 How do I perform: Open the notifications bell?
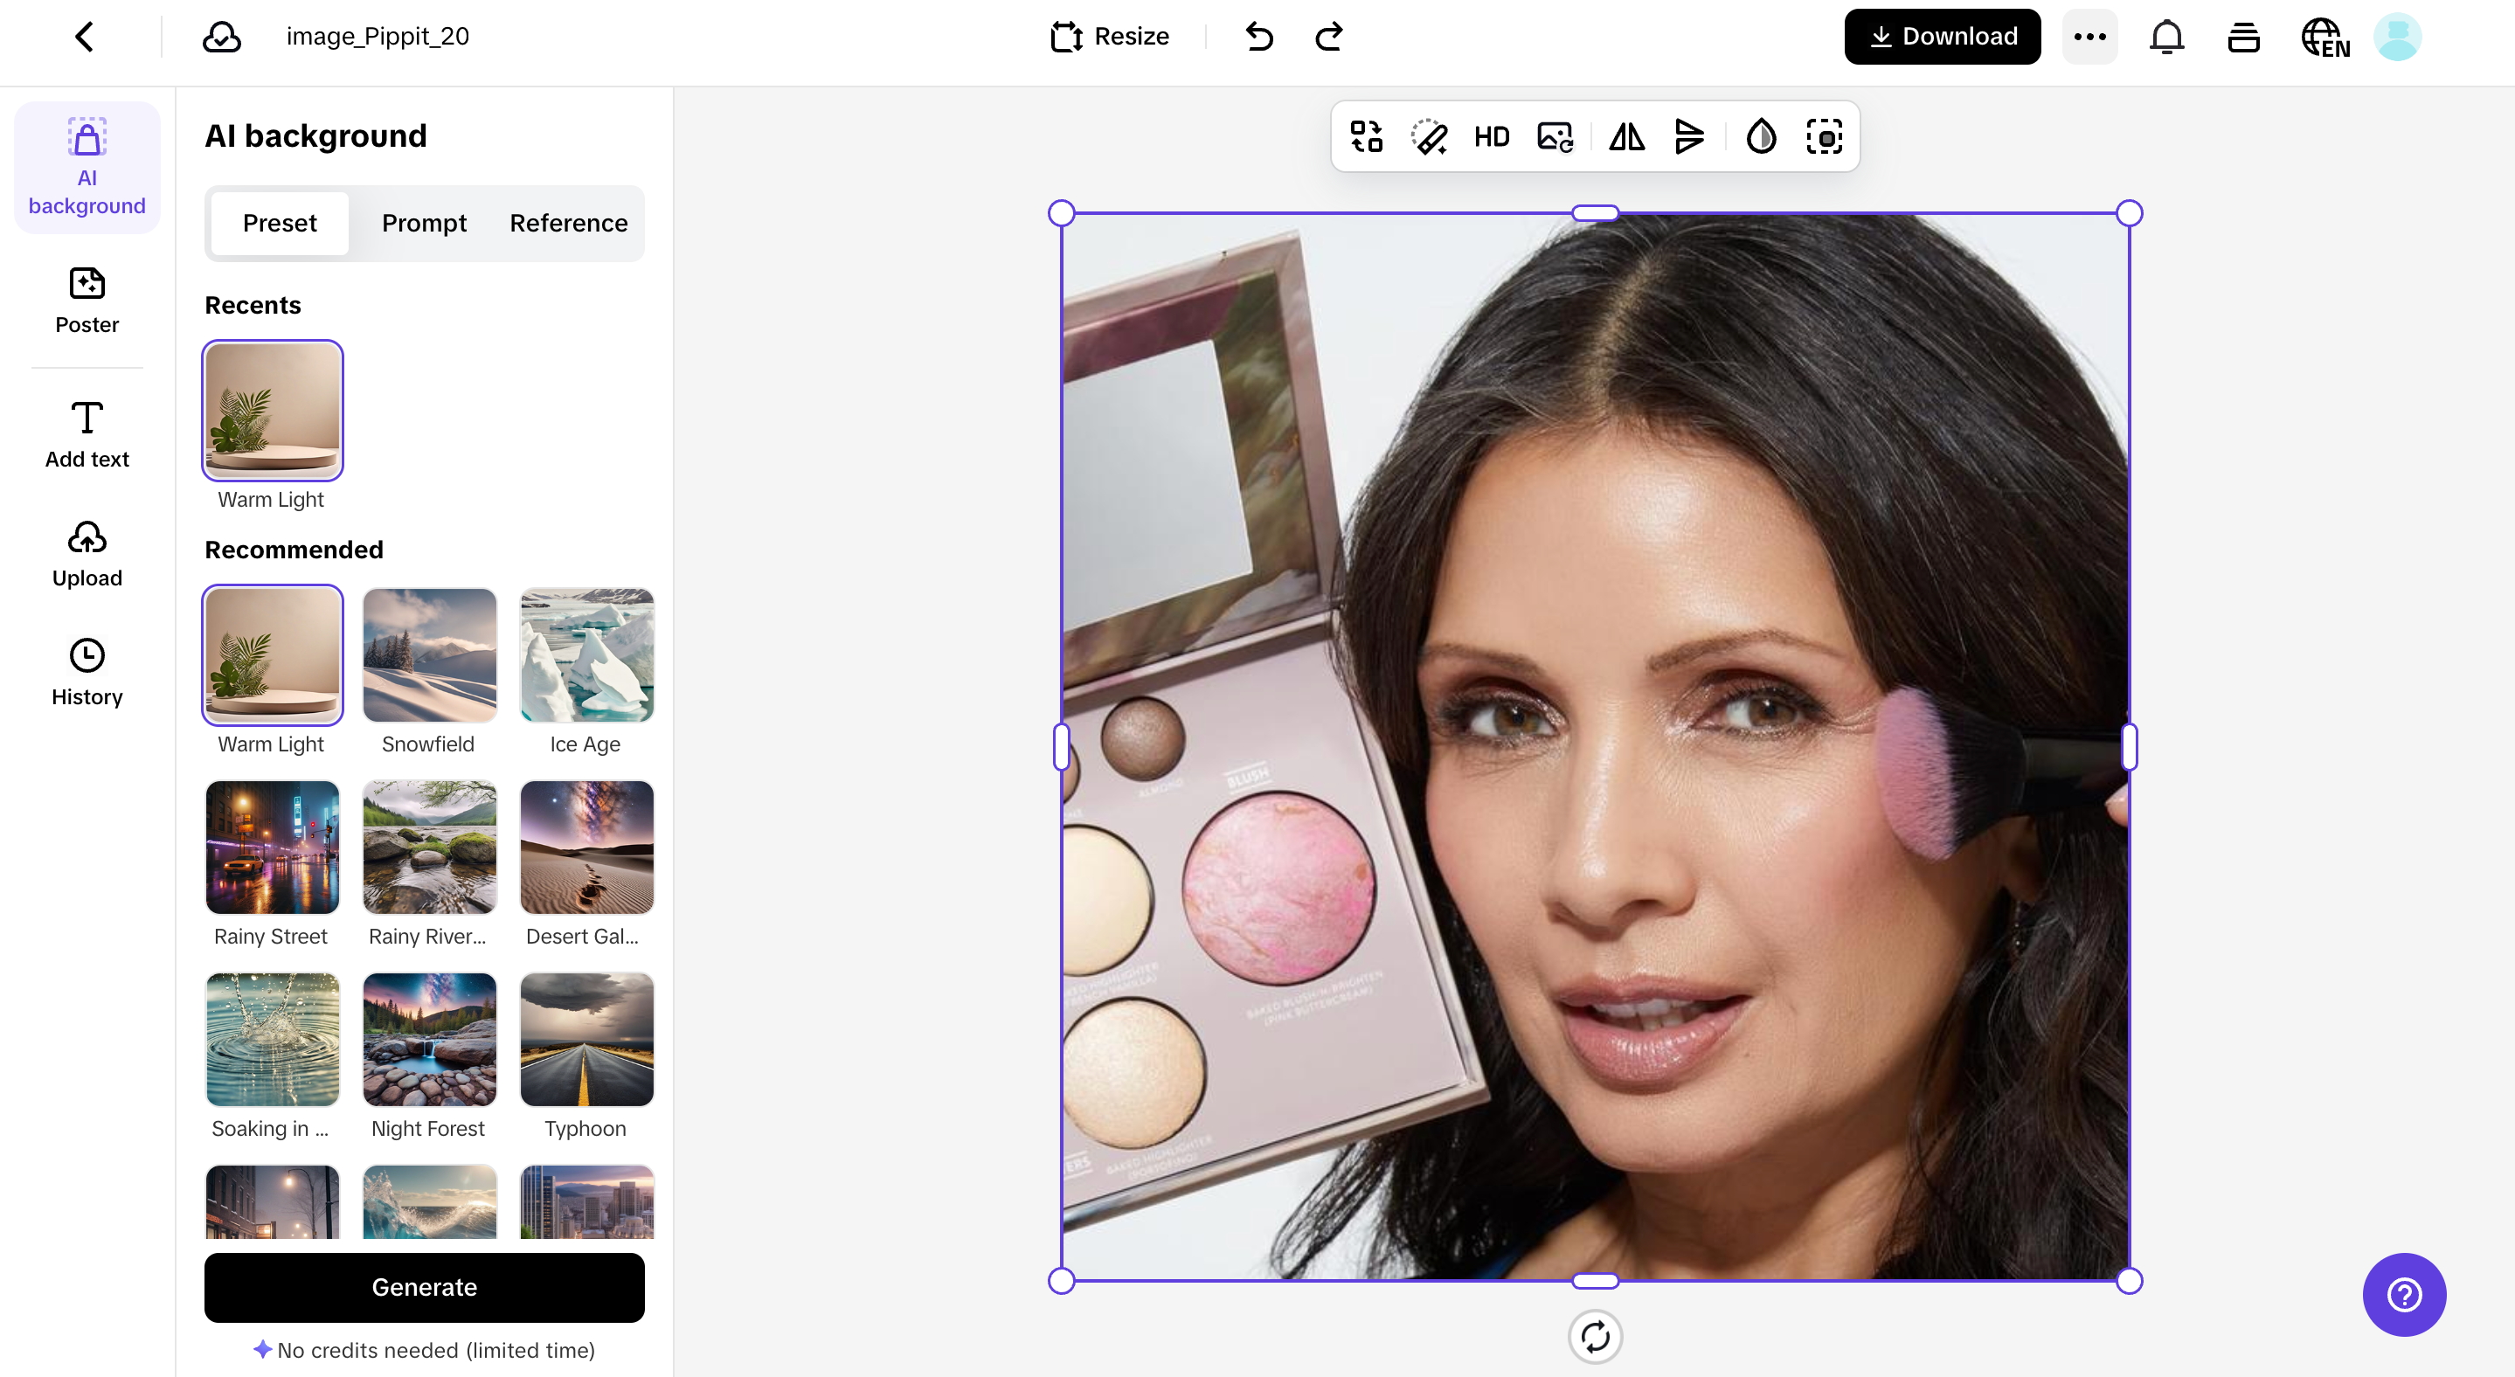coord(2165,37)
